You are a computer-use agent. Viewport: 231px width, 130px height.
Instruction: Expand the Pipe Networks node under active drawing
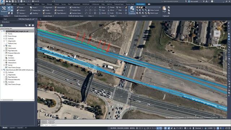tap(4, 51)
